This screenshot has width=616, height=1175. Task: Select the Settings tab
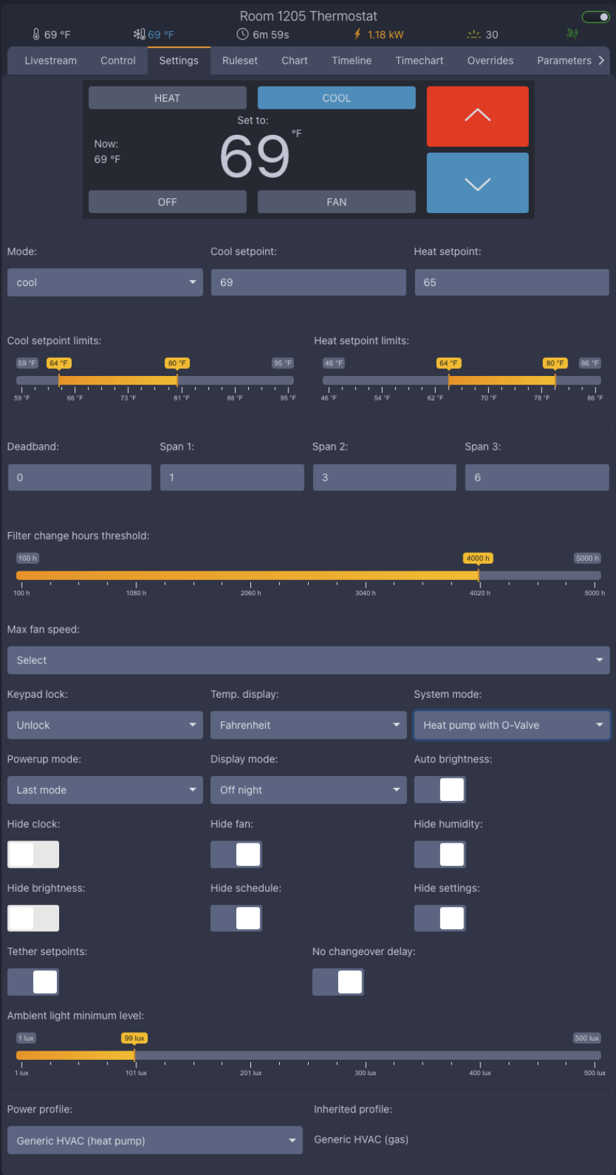pyautogui.click(x=179, y=60)
